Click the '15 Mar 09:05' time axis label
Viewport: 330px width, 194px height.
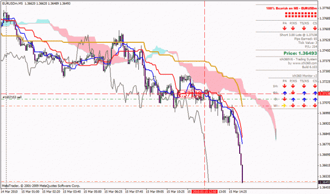point(155,192)
